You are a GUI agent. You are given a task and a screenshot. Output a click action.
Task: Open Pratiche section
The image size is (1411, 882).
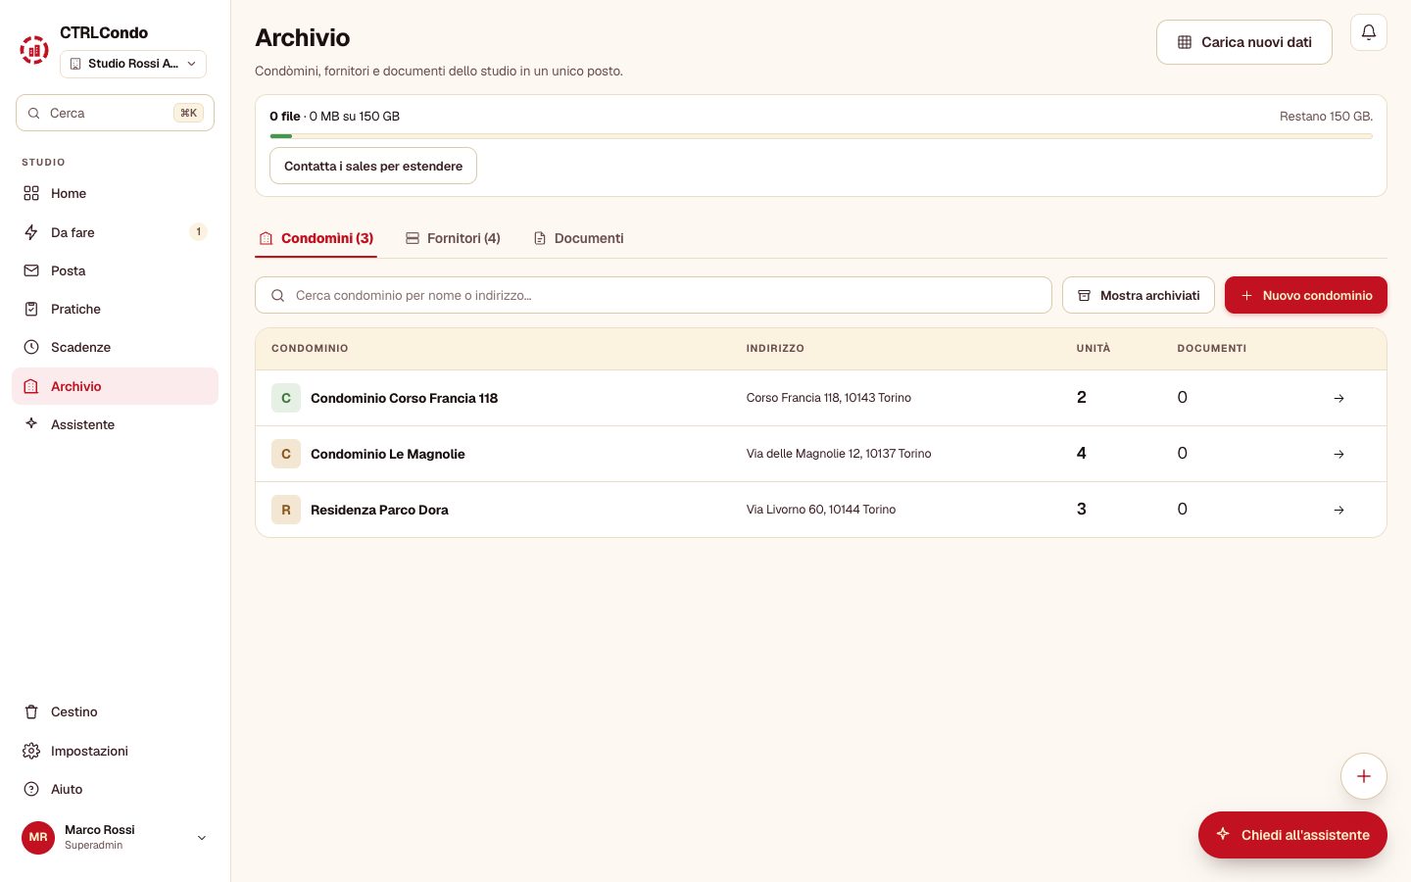[x=115, y=309]
